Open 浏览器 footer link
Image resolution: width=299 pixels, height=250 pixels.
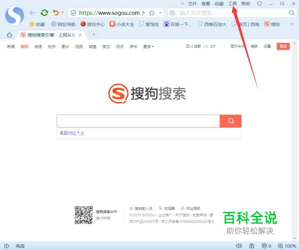tap(167, 209)
